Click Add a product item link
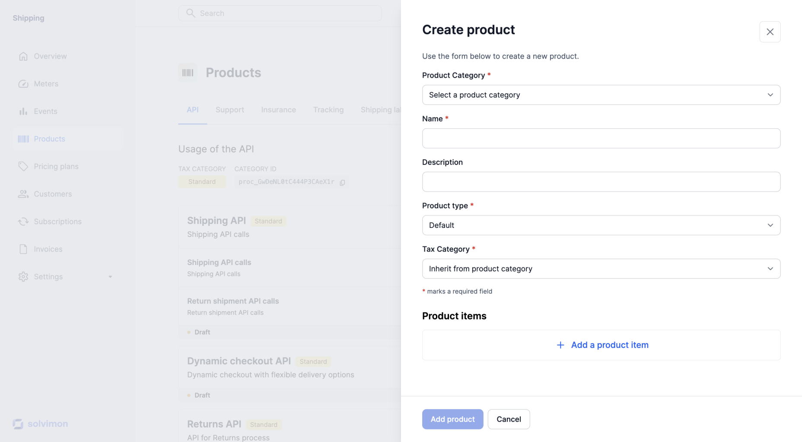This screenshot has height=442, width=802. (x=602, y=345)
